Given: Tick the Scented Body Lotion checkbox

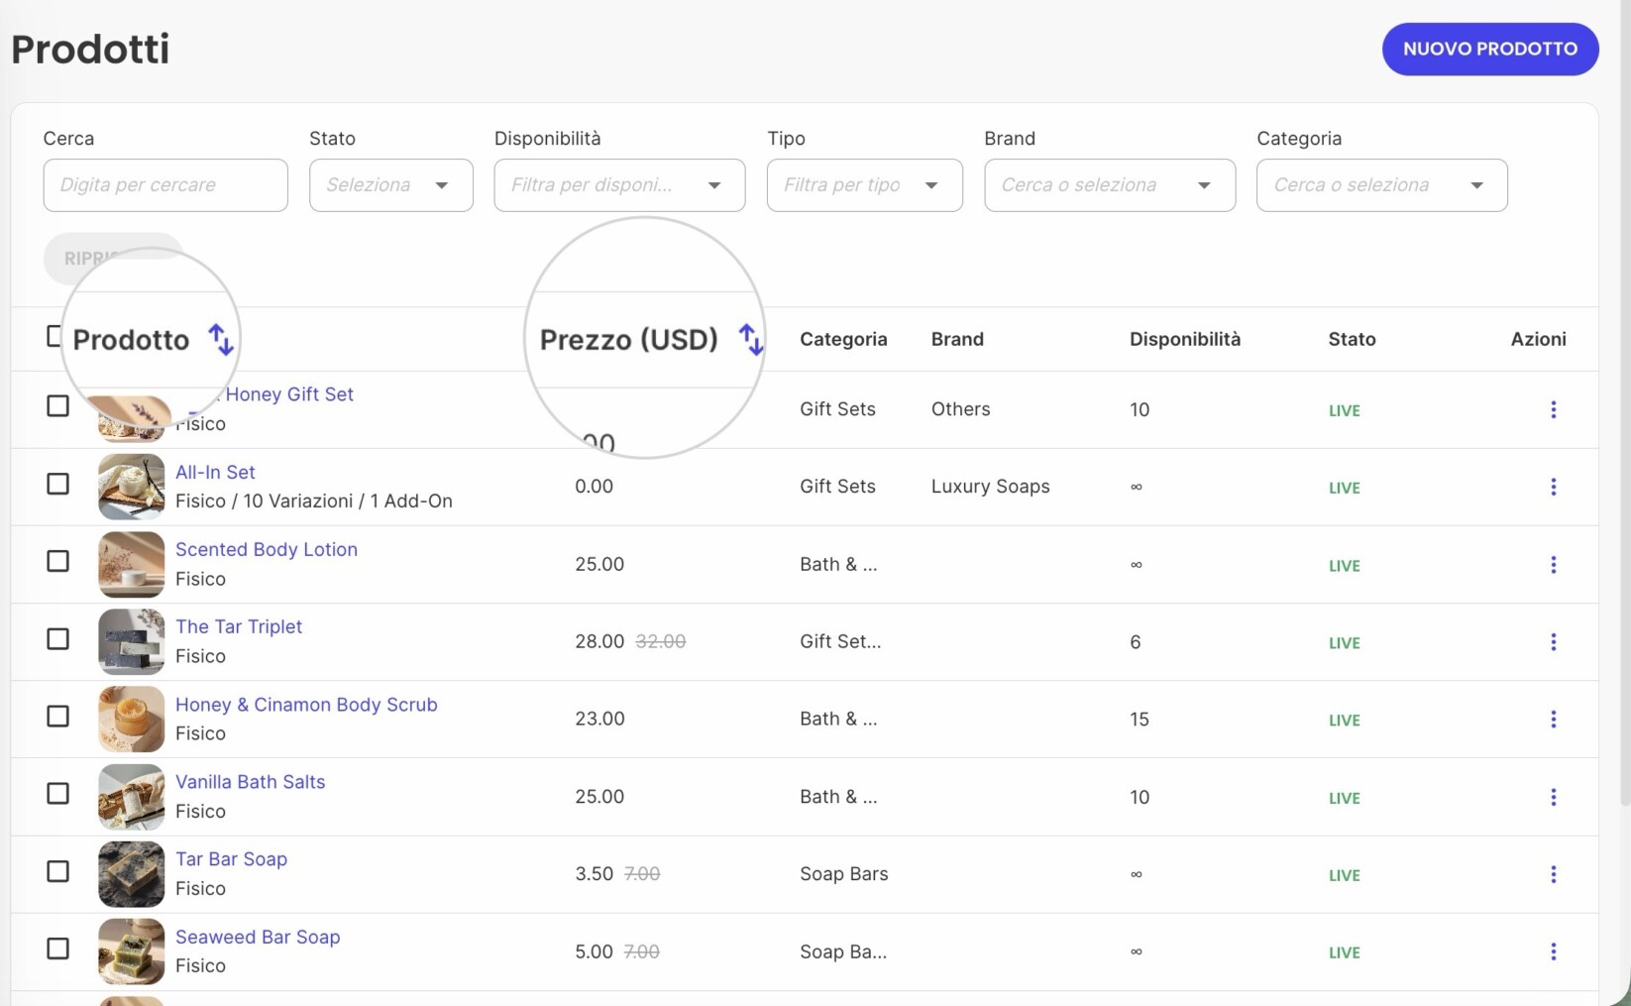Looking at the screenshot, I should [58, 561].
